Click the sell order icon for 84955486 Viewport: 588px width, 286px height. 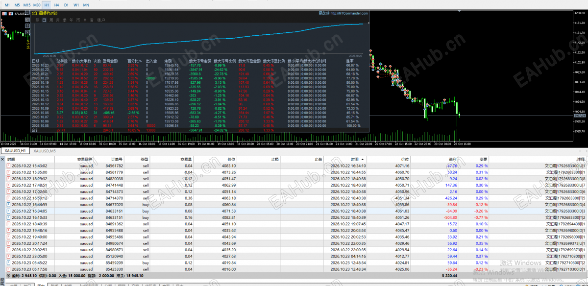point(8,236)
